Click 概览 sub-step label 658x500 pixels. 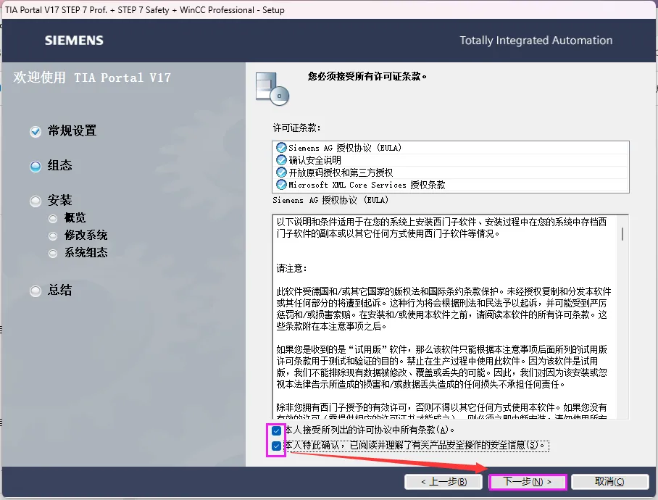click(x=75, y=217)
